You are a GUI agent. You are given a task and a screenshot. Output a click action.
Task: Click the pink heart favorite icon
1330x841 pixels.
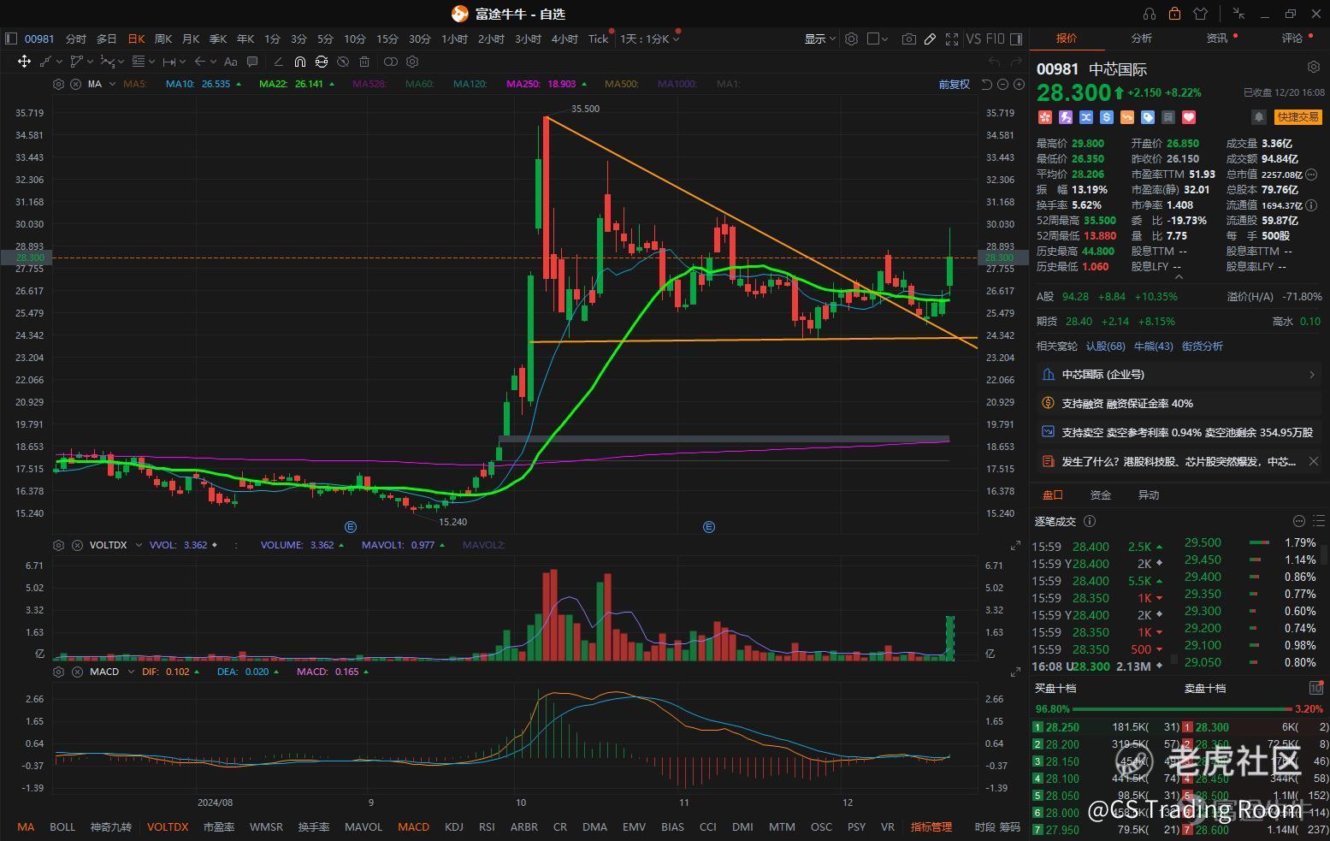point(1189,117)
